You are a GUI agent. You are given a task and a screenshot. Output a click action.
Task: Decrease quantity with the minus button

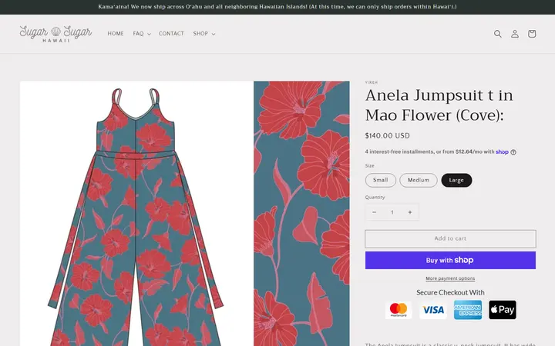coord(374,212)
